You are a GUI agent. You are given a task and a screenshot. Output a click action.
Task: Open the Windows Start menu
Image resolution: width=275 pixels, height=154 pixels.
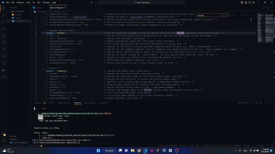point(98,151)
